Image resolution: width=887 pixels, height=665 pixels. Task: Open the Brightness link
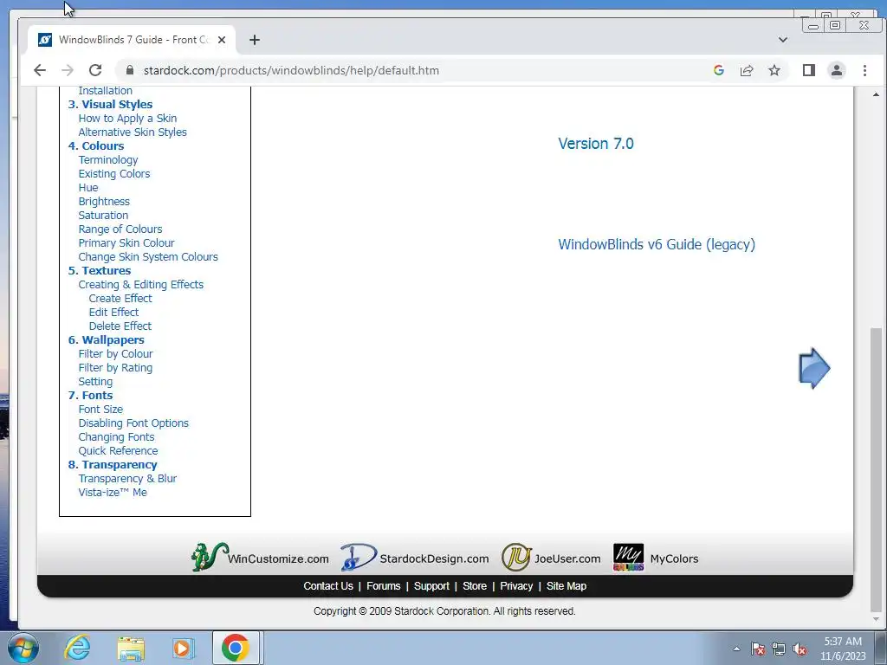coord(104,201)
